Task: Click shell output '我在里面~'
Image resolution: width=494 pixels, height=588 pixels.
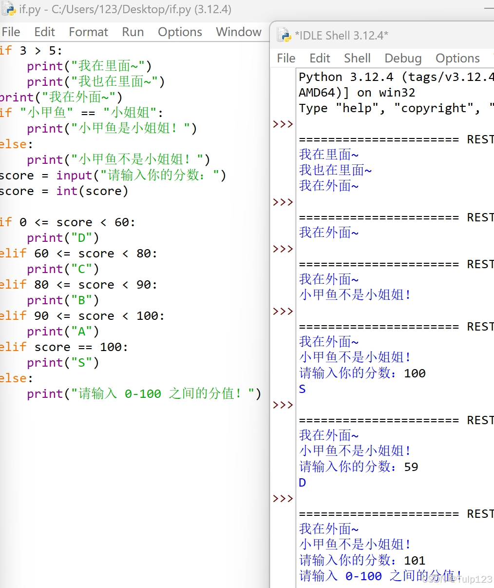Action: [x=329, y=155]
